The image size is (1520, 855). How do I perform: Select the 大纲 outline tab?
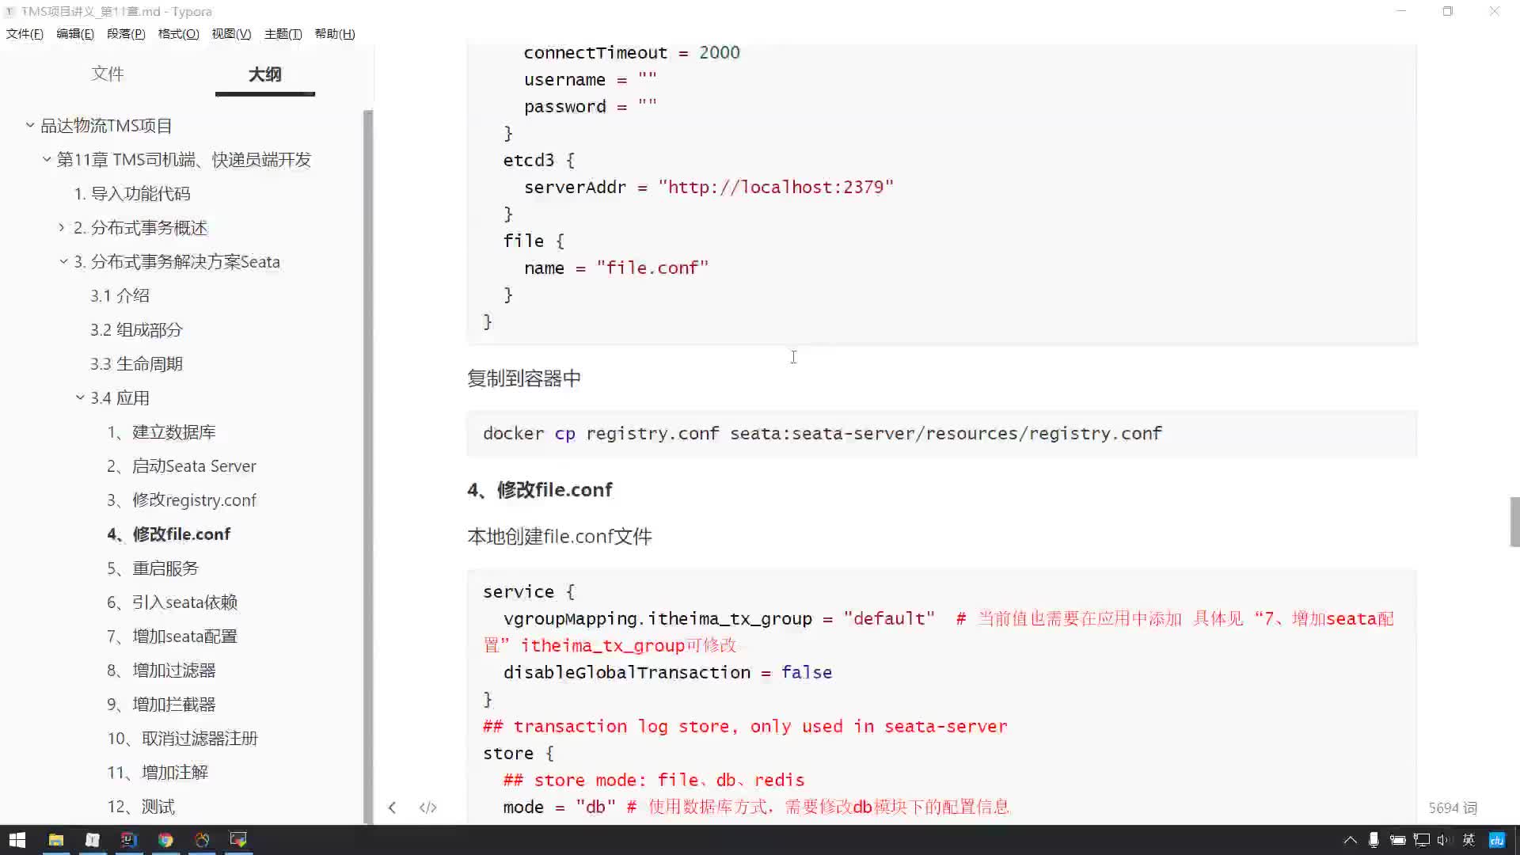(264, 74)
